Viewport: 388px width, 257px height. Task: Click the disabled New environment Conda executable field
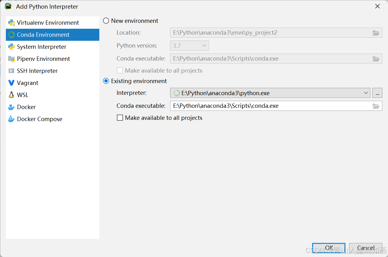(x=276, y=59)
